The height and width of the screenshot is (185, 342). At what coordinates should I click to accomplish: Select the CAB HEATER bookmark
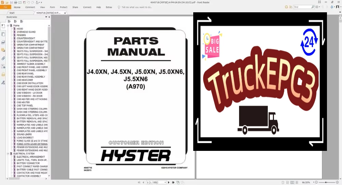point(23,102)
